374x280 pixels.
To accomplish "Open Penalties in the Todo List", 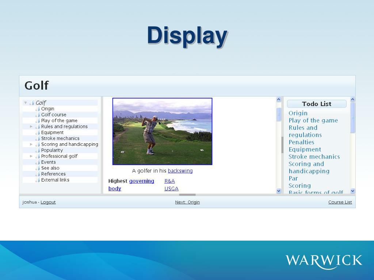I will coord(301,143).
